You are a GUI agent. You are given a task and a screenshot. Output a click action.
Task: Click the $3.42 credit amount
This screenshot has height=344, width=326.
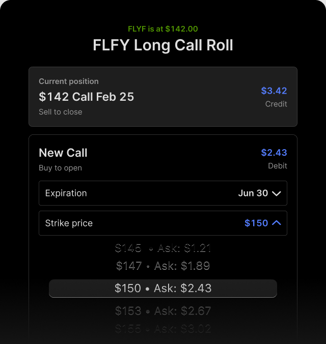[x=274, y=91]
